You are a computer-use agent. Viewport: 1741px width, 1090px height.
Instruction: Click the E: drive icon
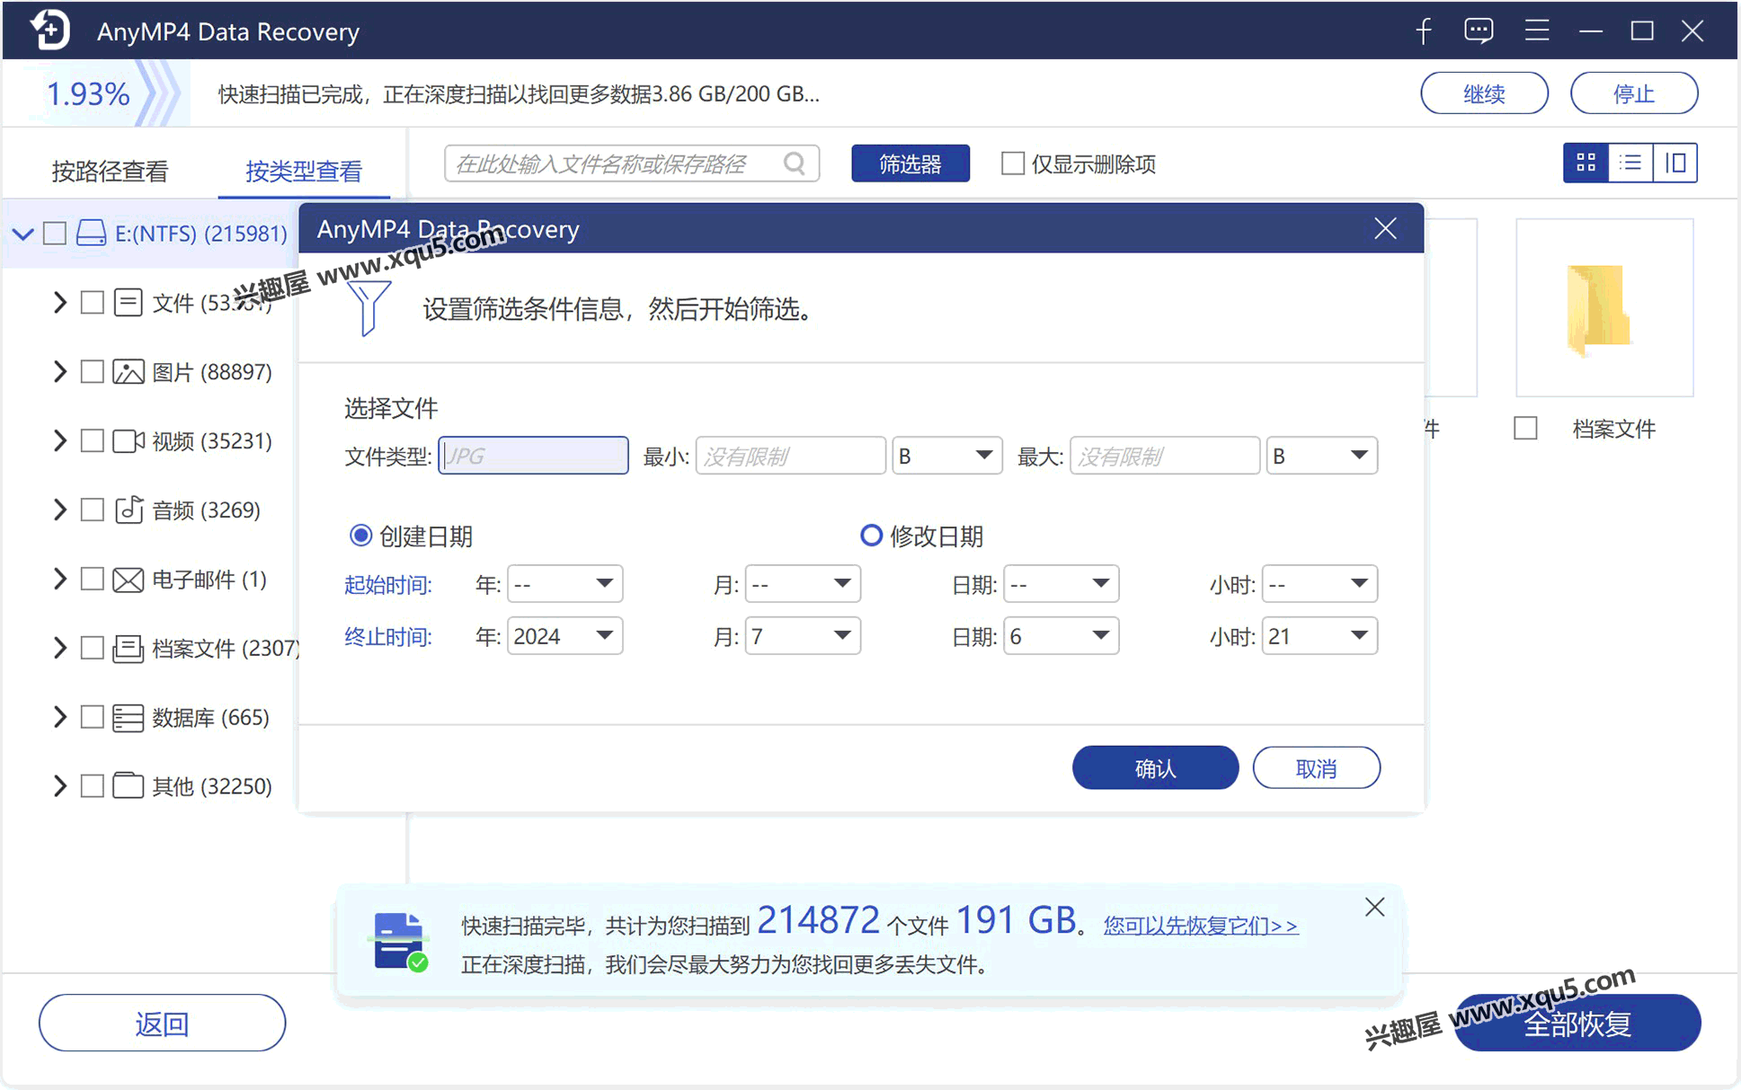tap(91, 233)
